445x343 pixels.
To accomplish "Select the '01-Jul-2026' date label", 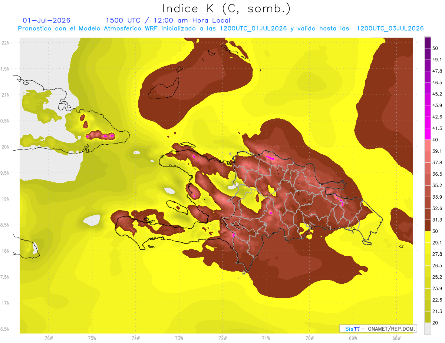I will click(46, 20).
